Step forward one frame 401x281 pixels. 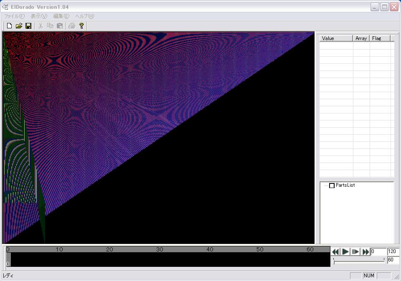tap(355, 252)
